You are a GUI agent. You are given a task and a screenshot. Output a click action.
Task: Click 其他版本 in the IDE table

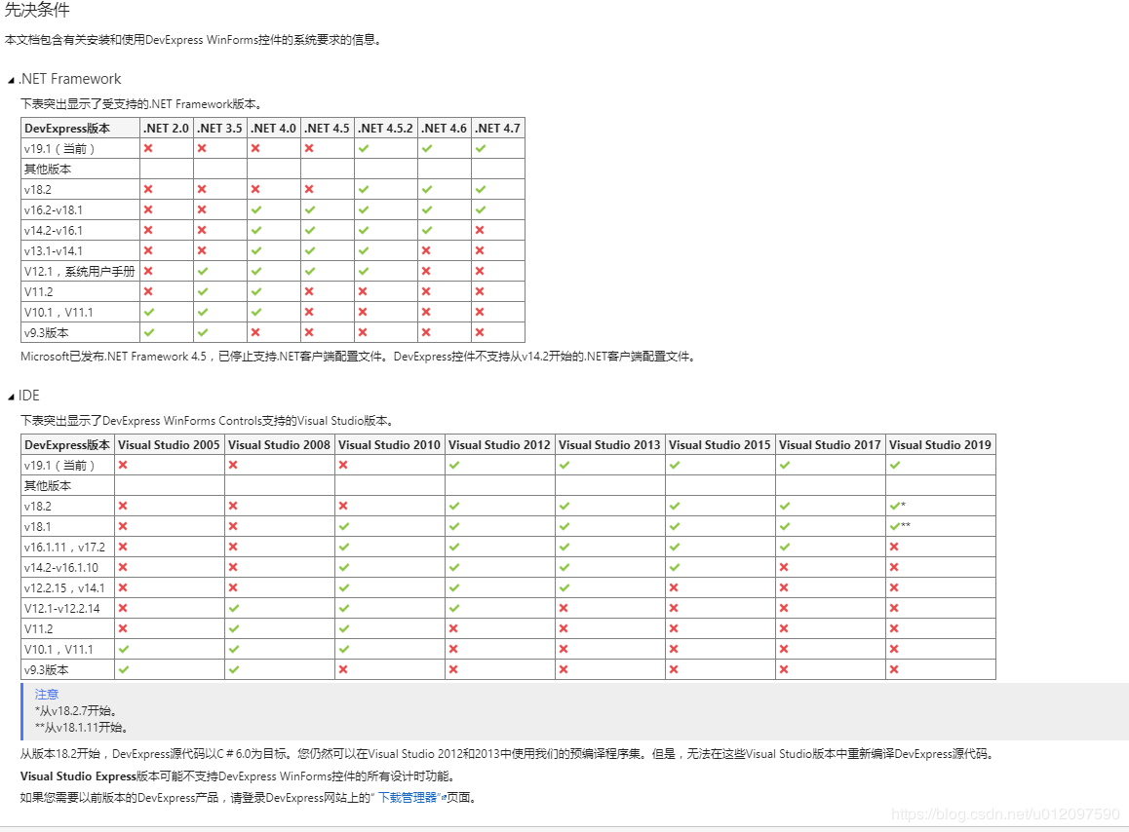[48, 486]
